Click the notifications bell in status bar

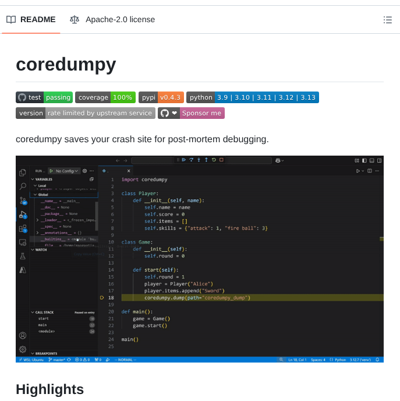pyautogui.click(x=377, y=360)
